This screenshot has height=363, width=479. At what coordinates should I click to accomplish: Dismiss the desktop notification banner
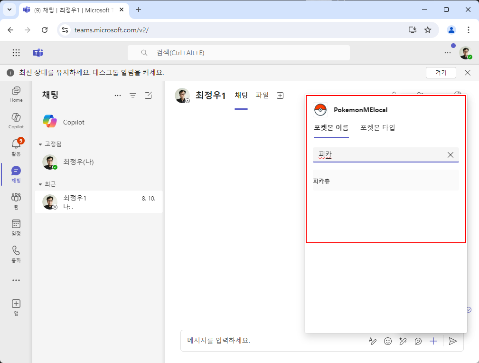[468, 73]
